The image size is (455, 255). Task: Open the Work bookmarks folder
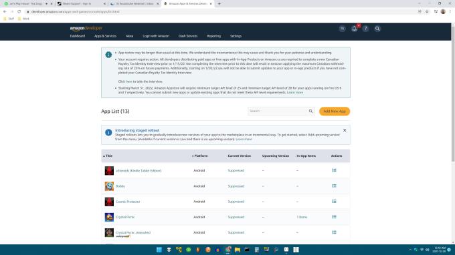(x=23, y=19)
